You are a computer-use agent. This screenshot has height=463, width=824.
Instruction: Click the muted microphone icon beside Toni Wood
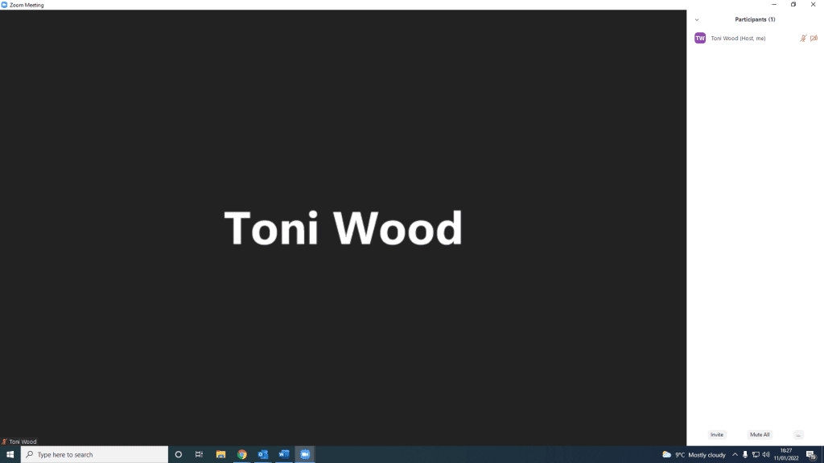coord(803,38)
